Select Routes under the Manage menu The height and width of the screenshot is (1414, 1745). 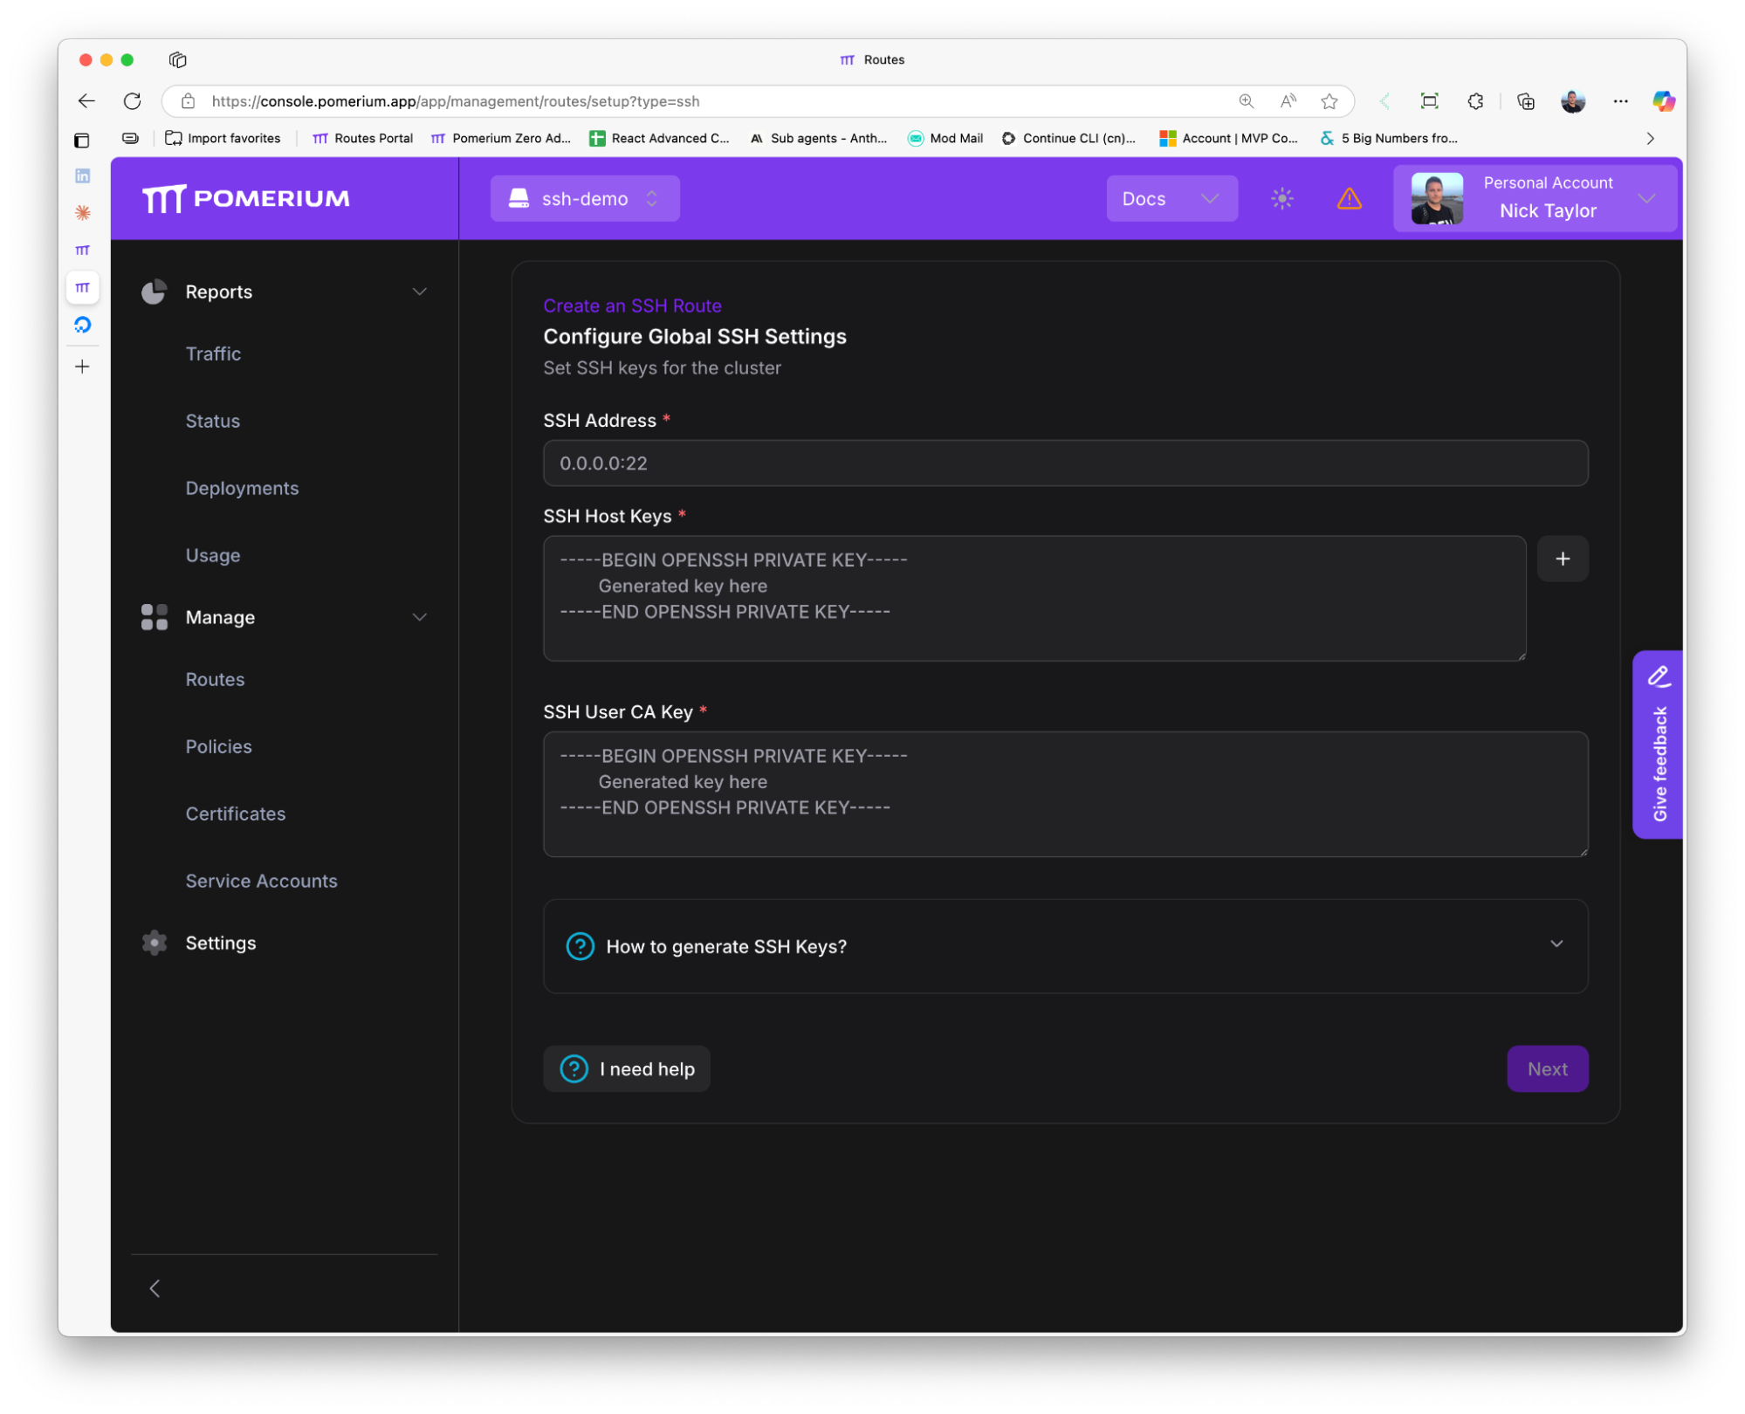(215, 679)
